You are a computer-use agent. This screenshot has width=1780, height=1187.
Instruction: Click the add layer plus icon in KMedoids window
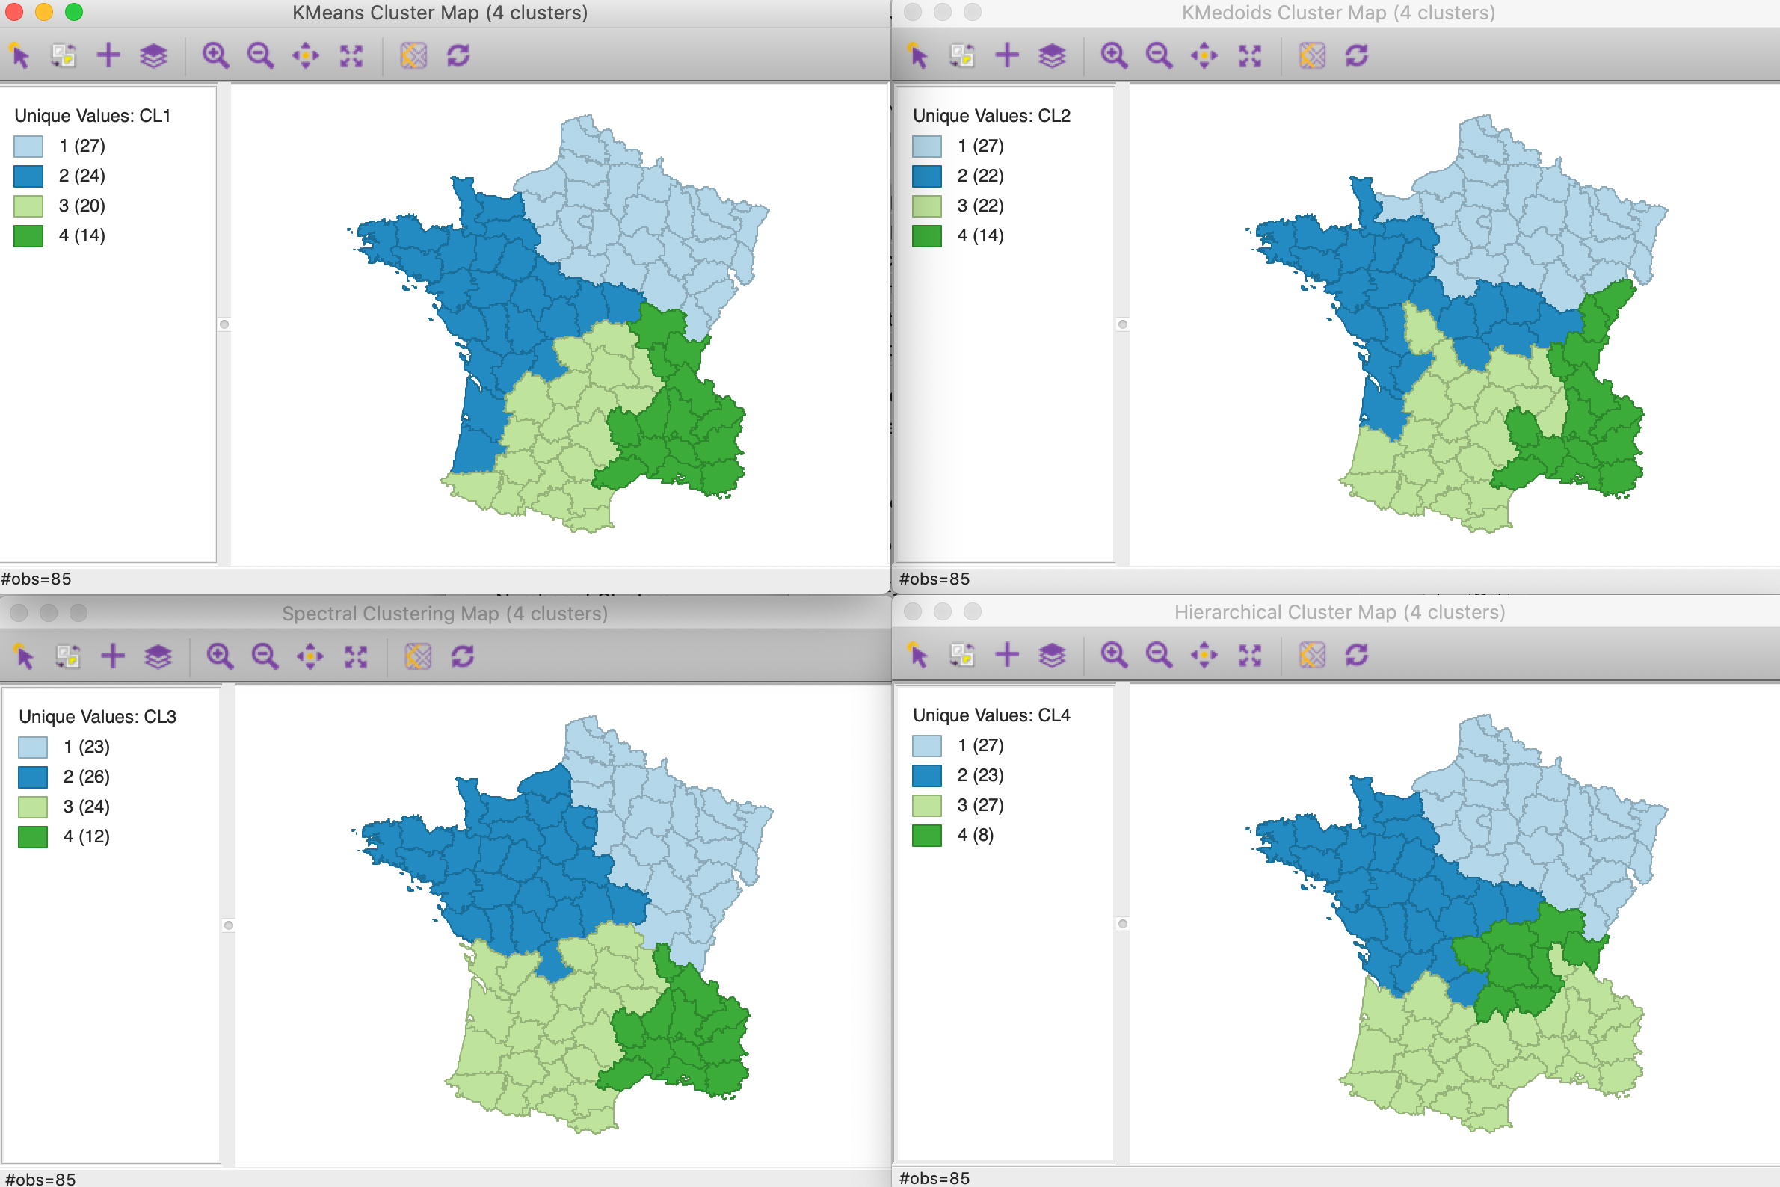coord(1007,55)
